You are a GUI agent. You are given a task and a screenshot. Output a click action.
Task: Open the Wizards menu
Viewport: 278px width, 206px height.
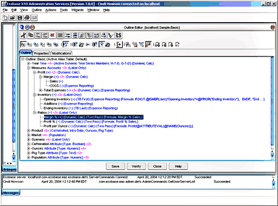tap(77, 10)
